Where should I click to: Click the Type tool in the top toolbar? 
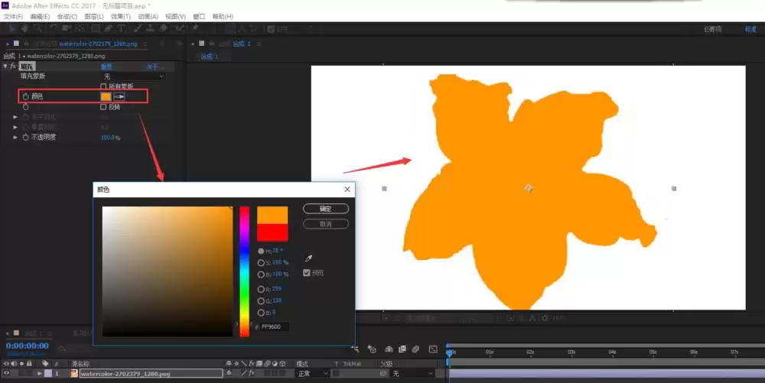121,29
